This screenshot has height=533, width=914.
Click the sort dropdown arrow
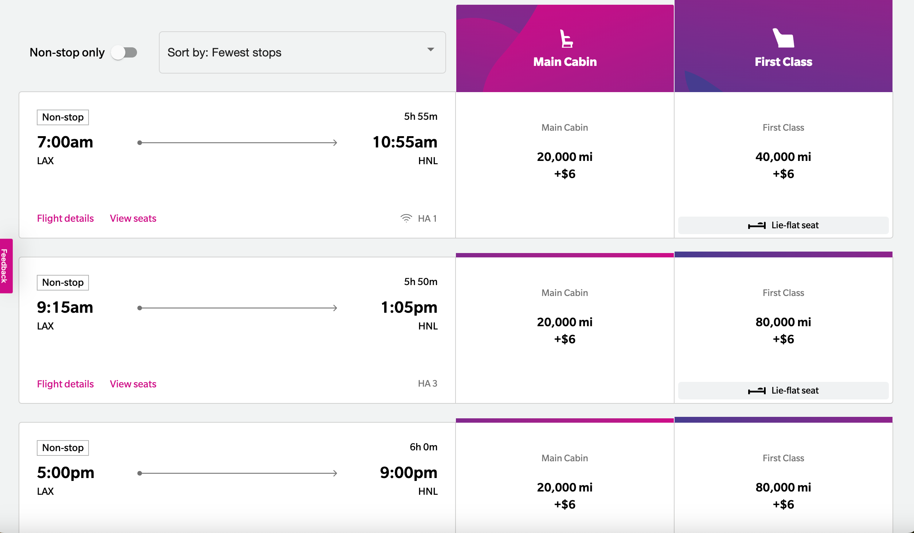[431, 50]
